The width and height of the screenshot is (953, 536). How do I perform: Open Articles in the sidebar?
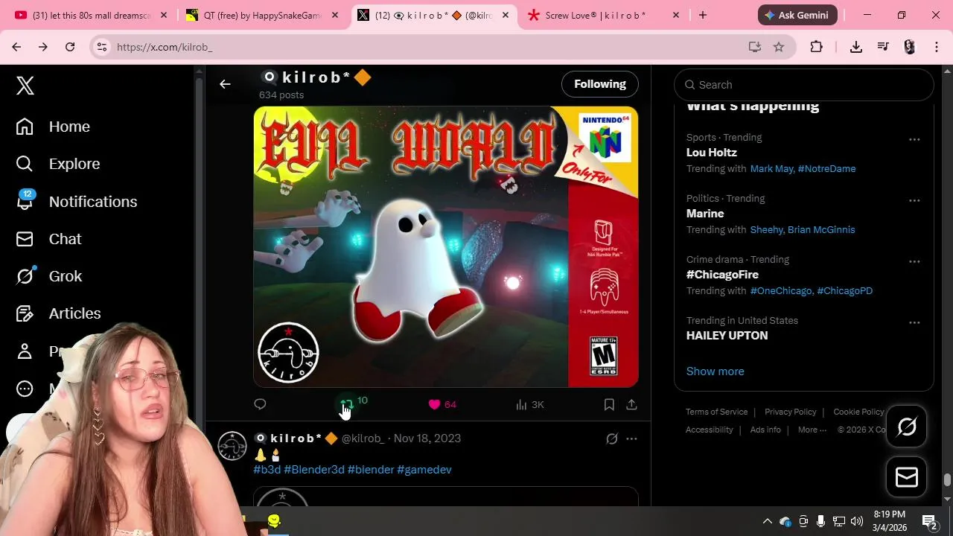tap(58, 313)
